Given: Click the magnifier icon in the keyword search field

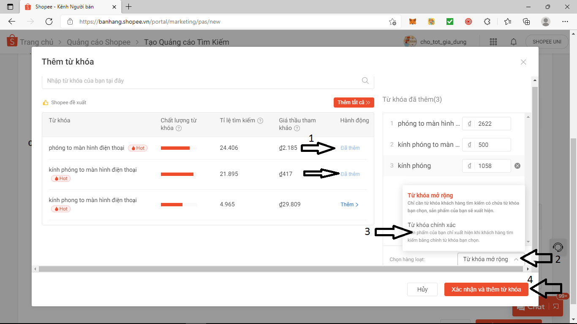Looking at the screenshot, I should coord(365,81).
